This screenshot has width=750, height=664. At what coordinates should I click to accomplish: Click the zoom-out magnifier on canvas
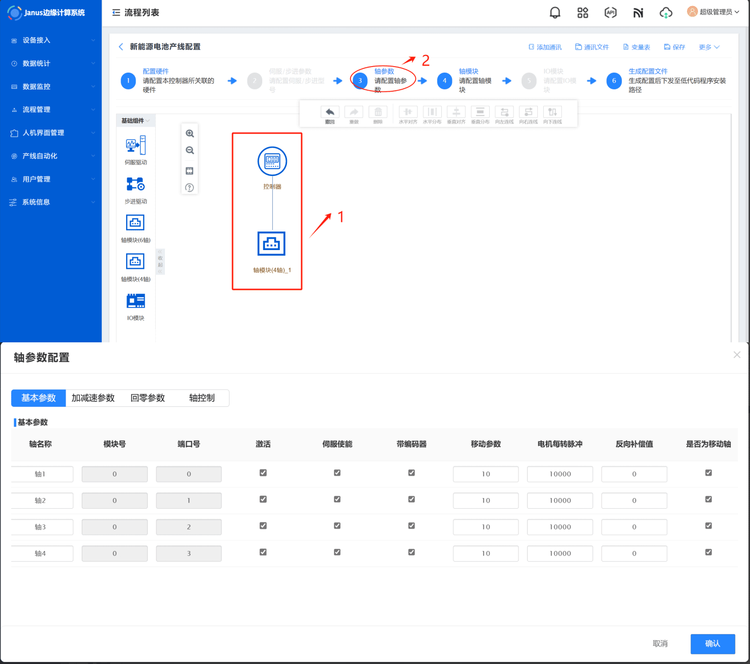pos(190,150)
